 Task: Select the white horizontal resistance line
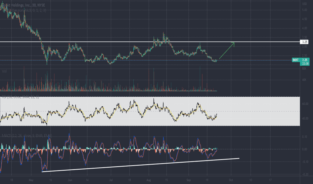[x=150, y=42]
